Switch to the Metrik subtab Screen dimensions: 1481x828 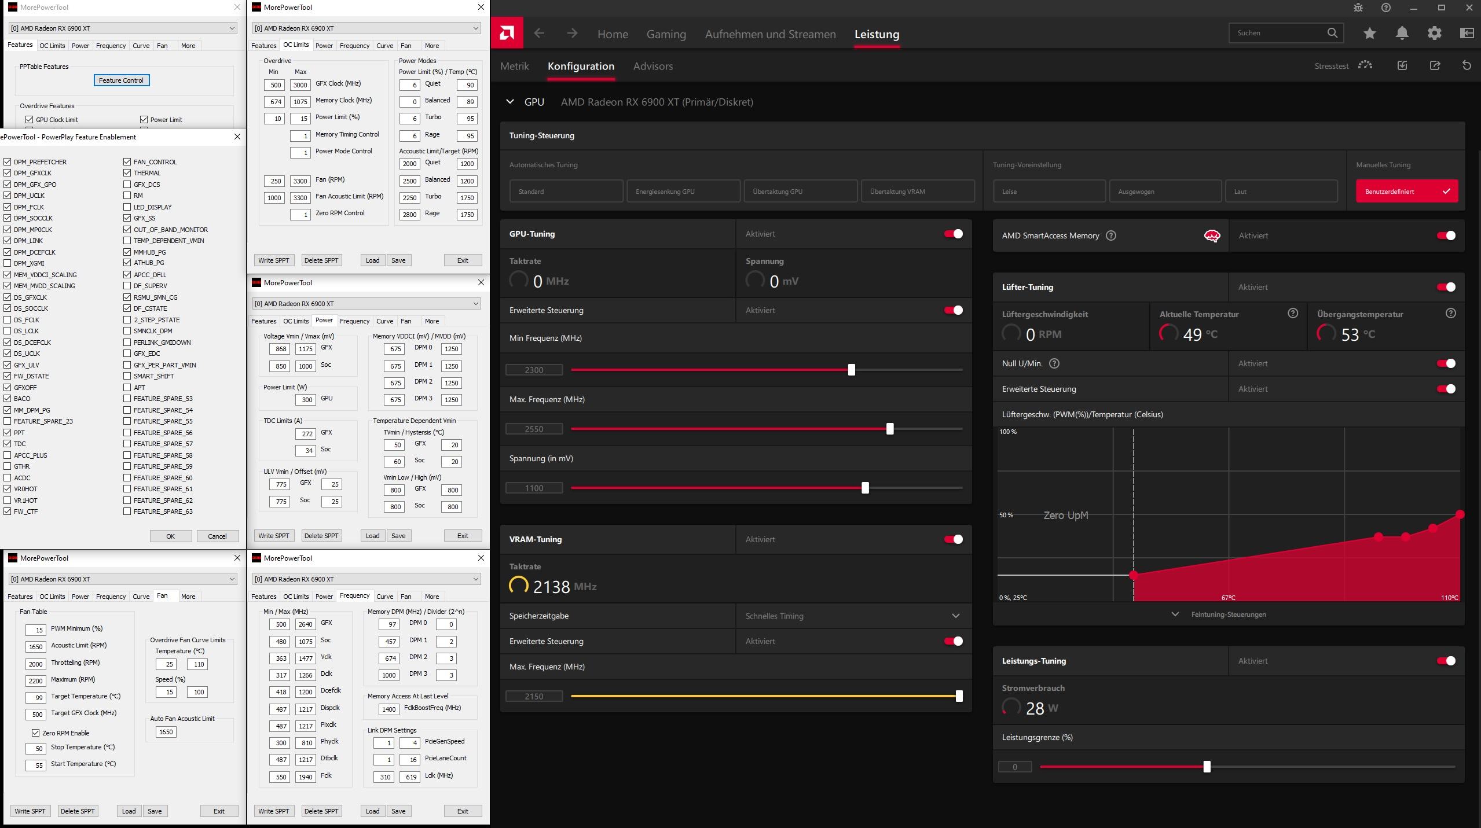point(514,66)
